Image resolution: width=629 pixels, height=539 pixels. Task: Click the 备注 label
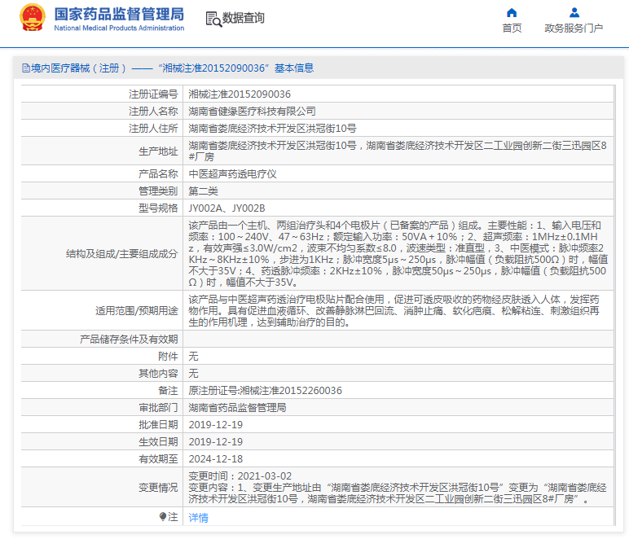point(168,391)
